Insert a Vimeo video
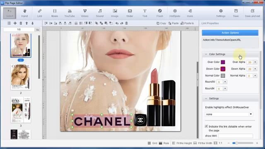Screen dimensions: 265x149 (84, 13)
